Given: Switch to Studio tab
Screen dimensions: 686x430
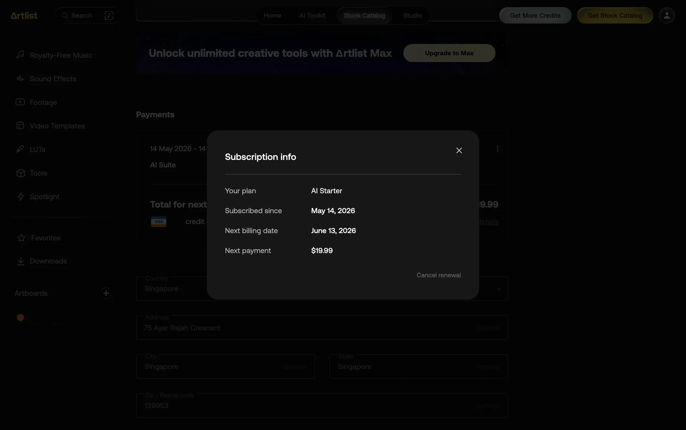Looking at the screenshot, I should pos(412,16).
